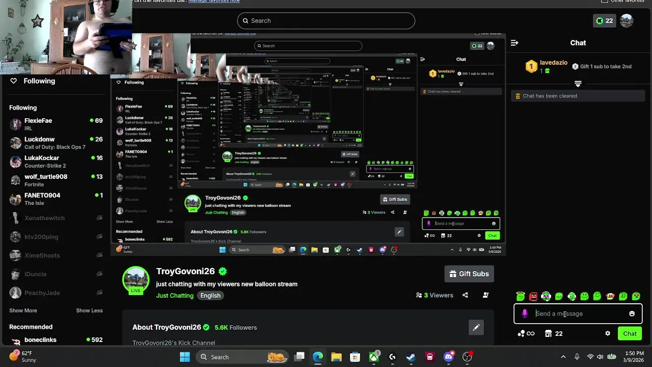Click the 3 Viewers count
Image resolution: width=652 pixels, height=367 pixels.
(x=434, y=295)
